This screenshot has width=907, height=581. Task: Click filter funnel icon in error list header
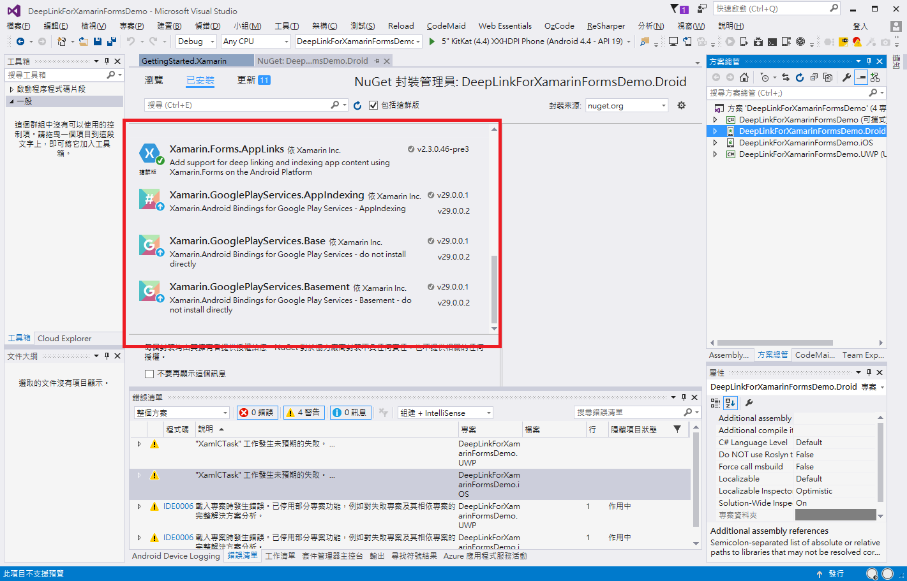coord(677,429)
